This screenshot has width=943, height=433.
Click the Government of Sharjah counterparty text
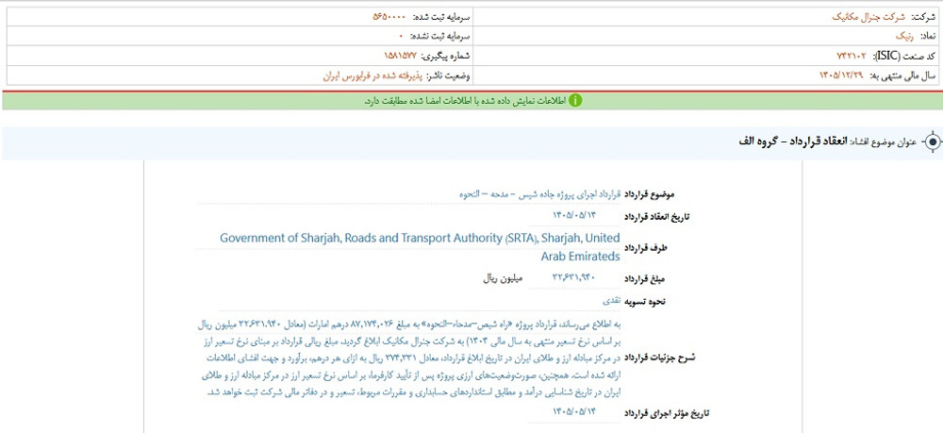point(420,238)
